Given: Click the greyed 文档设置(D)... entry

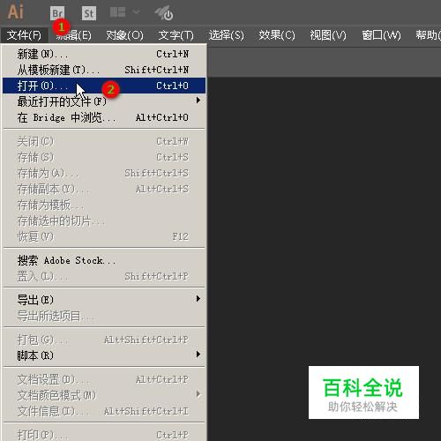Looking at the screenshot, I should [x=104, y=379].
